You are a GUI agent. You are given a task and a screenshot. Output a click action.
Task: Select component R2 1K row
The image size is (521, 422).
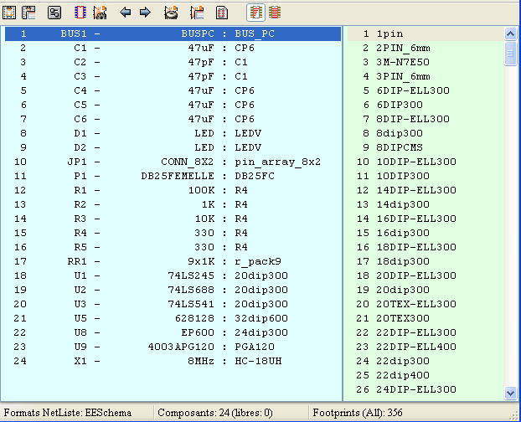pyautogui.click(x=173, y=204)
